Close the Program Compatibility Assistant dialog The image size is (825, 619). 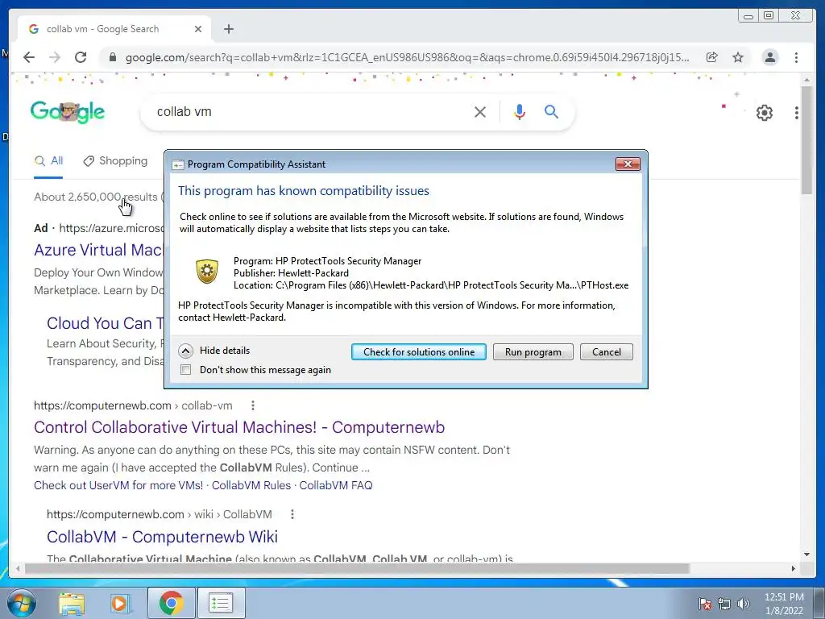(x=628, y=164)
